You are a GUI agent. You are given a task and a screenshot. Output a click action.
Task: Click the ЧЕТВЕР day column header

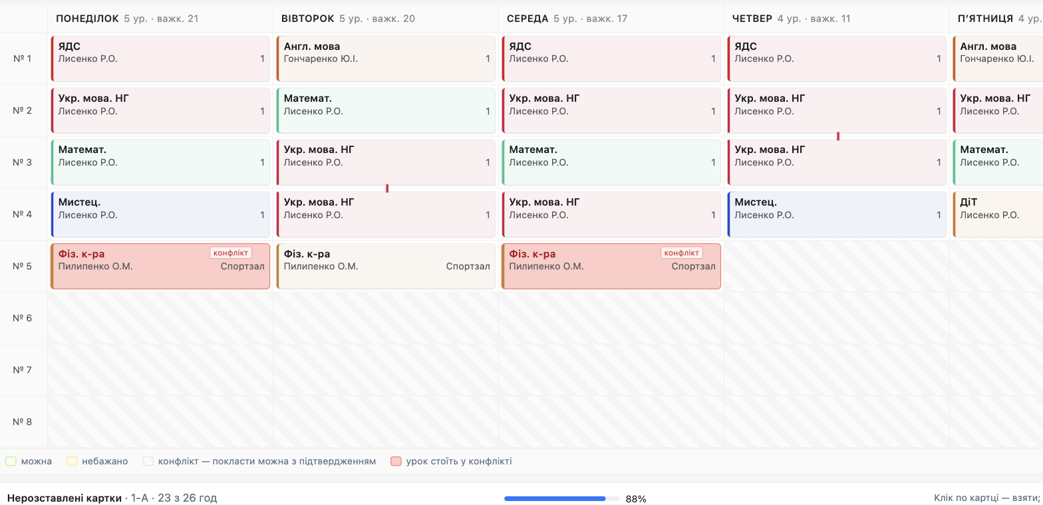pos(837,19)
